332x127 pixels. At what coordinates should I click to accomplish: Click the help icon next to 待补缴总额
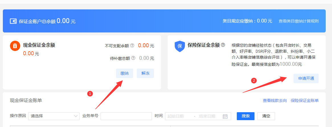pyautogui.click(x=133, y=58)
